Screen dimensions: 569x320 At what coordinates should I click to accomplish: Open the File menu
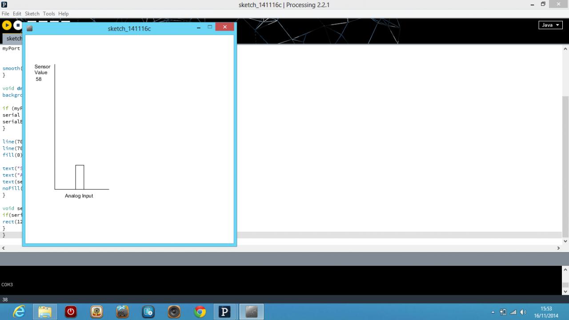point(5,14)
